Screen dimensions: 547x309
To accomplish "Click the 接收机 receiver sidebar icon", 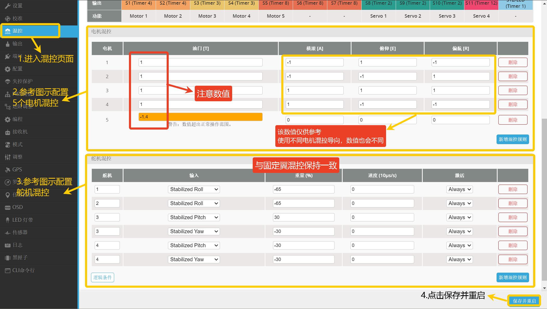I will [x=8, y=132].
